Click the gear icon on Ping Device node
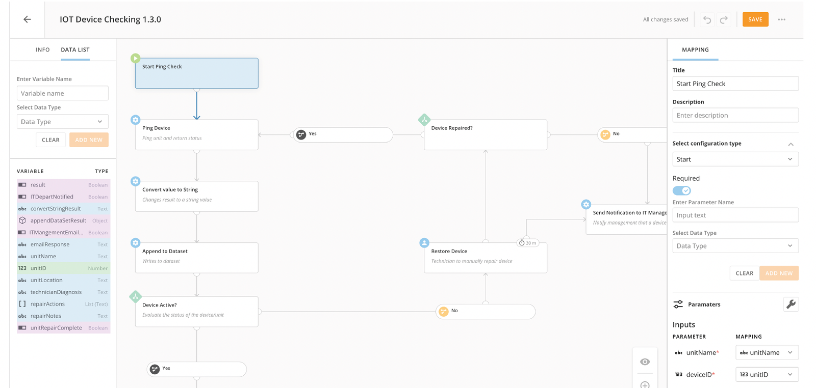 [x=135, y=120]
